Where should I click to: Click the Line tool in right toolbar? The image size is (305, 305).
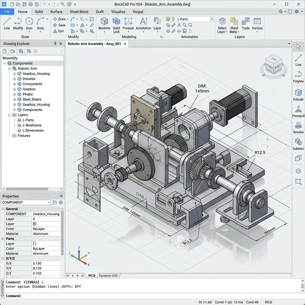click(x=298, y=60)
